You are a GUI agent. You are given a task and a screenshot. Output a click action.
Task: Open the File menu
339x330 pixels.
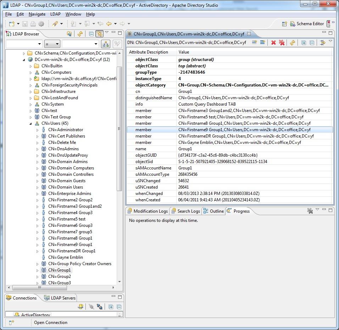(9, 14)
